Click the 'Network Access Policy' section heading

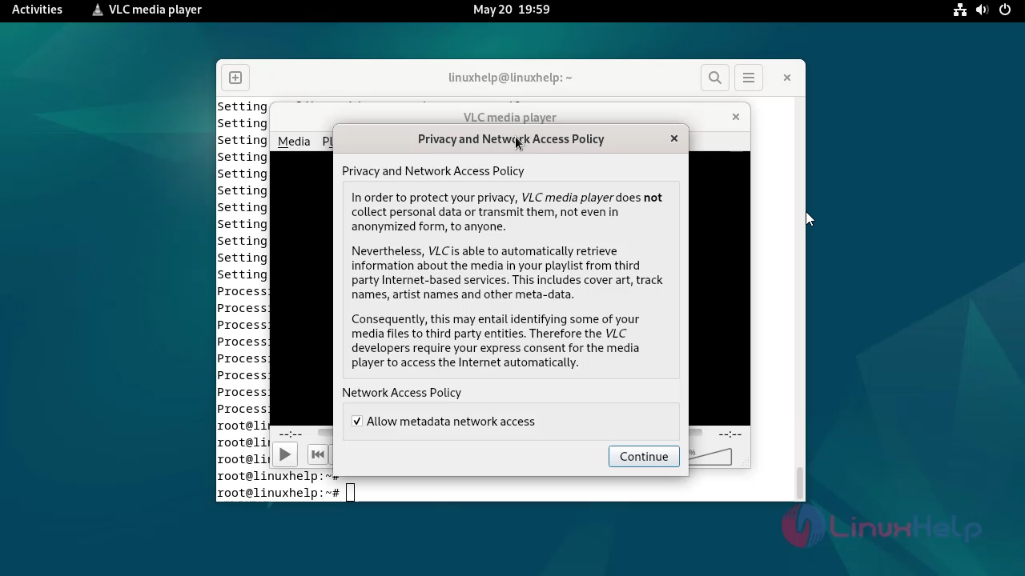coord(401,393)
